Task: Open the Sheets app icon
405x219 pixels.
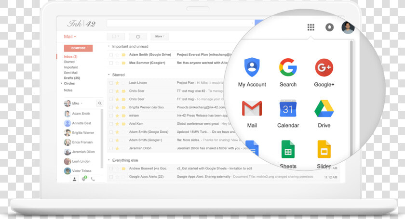Action: coord(288,149)
